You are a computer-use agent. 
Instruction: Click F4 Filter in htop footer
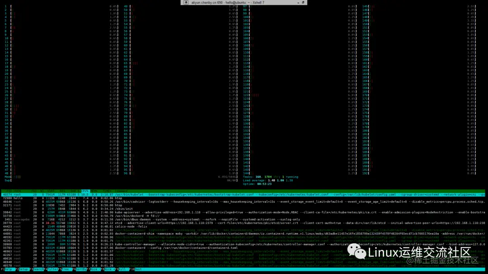point(52,269)
